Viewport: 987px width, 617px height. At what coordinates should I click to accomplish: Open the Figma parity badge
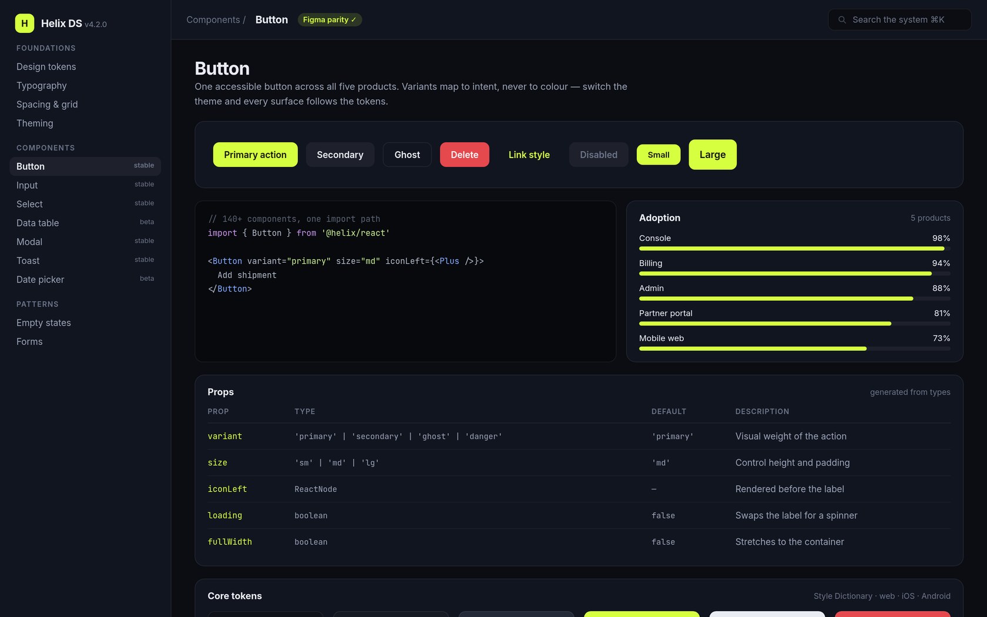tap(330, 20)
